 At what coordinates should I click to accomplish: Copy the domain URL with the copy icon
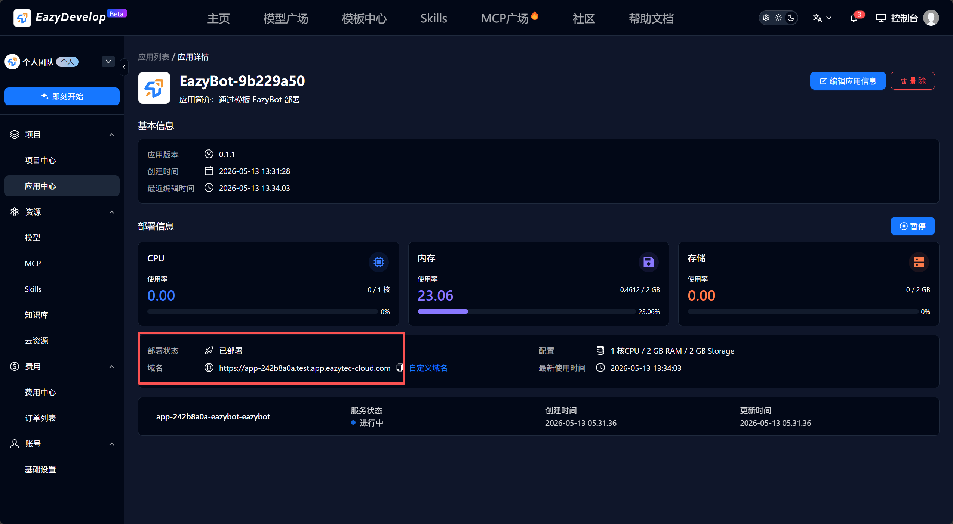pyautogui.click(x=399, y=368)
